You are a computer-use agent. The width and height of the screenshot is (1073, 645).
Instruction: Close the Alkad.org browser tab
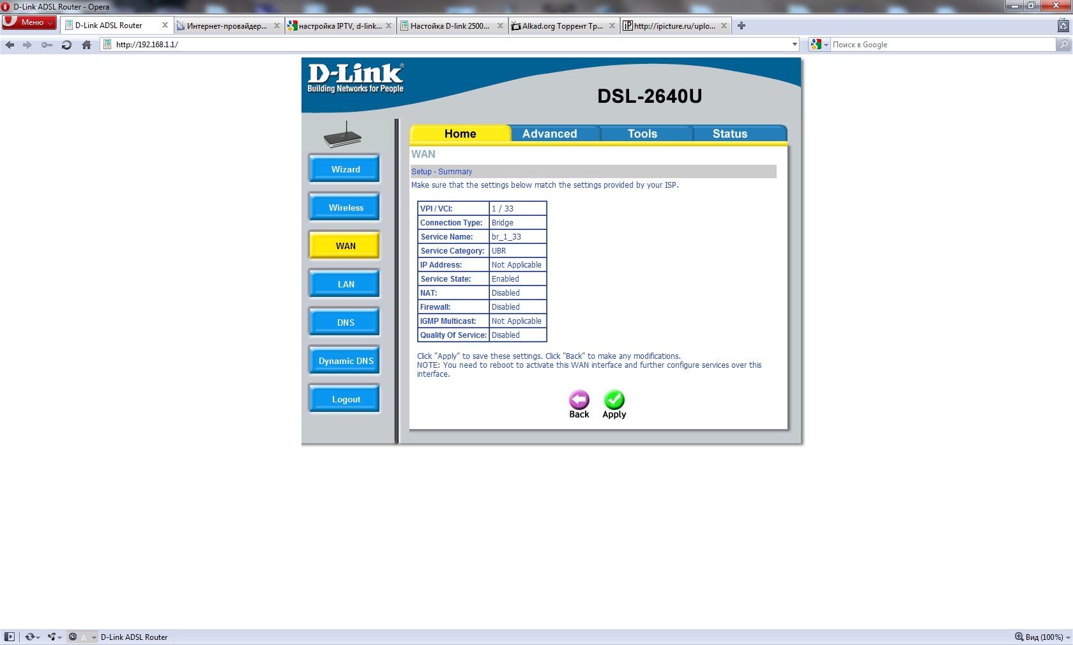point(612,26)
